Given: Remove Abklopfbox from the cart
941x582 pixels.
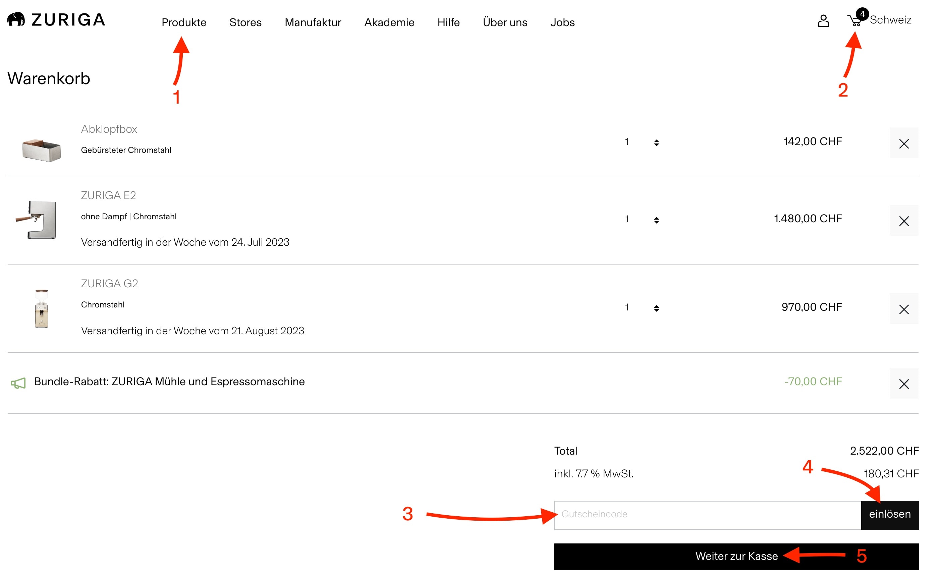Looking at the screenshot, I should 904,143.
